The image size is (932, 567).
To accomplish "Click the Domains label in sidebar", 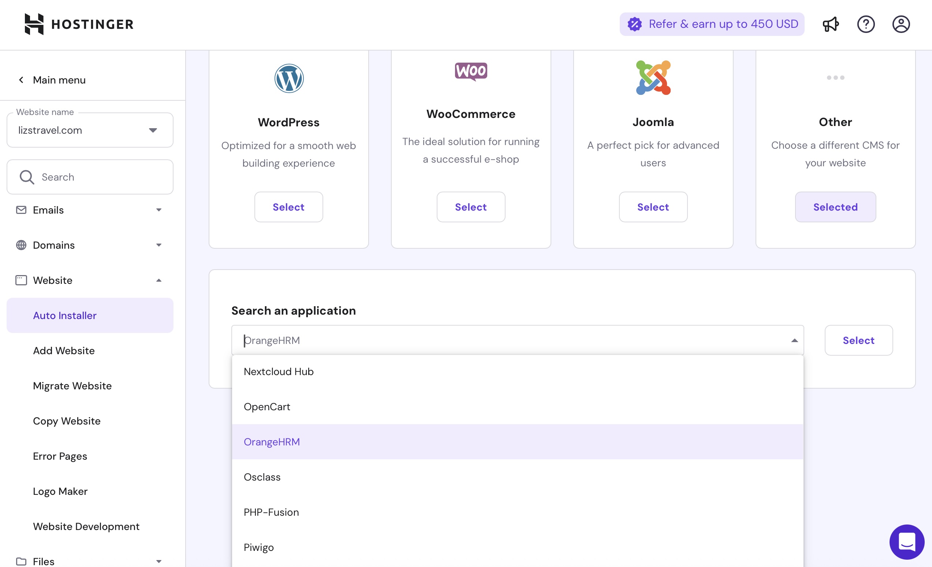I will coord(54,245).
